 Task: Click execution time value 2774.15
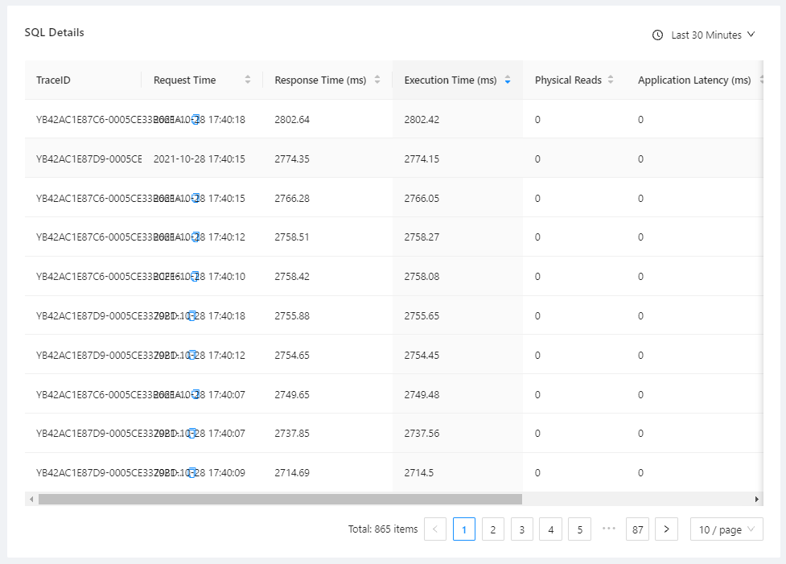tap(422, 159)
